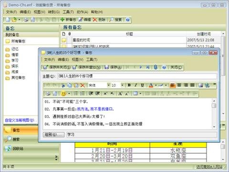Click the highlight color pen swatch

click(x=161, y=86)
